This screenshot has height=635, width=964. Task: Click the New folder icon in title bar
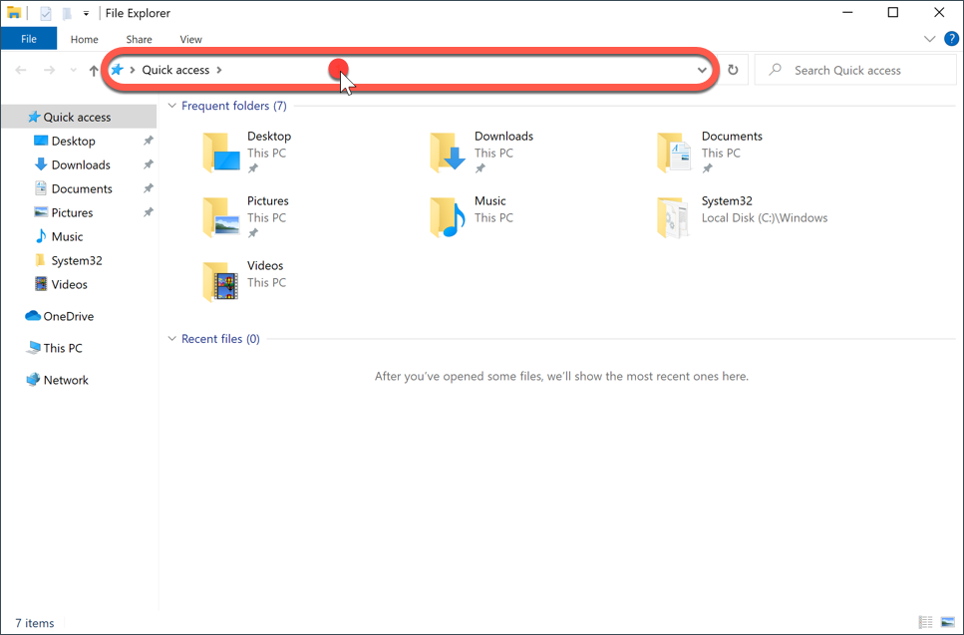[67, 13]
